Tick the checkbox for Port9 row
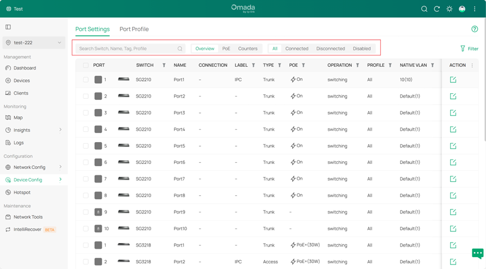Viewport: 486px width, 269px height. 85,212
